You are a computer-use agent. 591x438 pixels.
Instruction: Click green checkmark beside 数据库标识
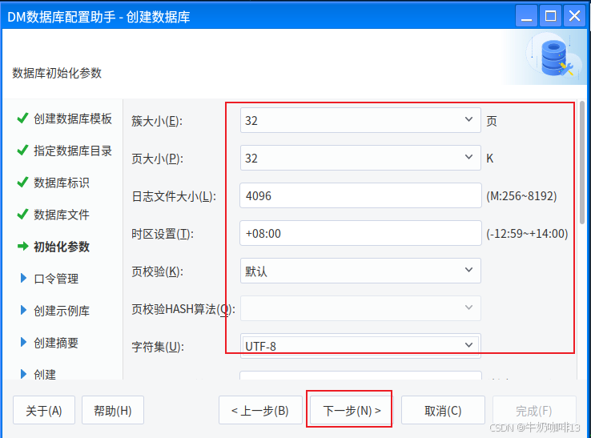coord(22,182)
